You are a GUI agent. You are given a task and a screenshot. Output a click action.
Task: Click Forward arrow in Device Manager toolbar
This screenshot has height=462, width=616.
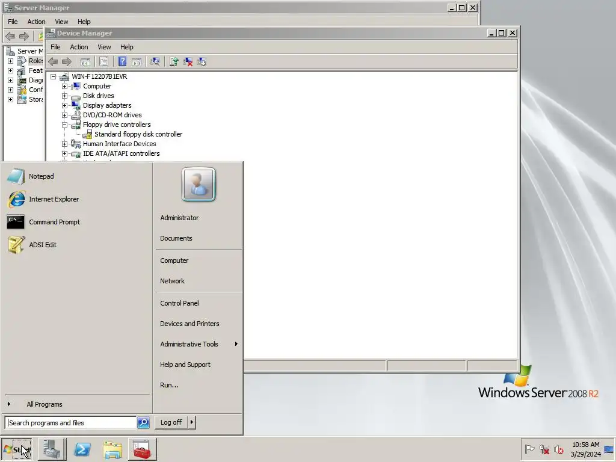[x=67, y=62]
